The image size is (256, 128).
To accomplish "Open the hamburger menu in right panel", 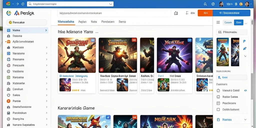I will pyautogui.click(x=218, y=22).
